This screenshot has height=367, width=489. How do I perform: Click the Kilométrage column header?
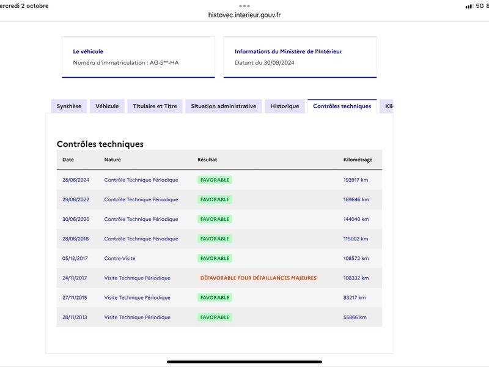click(358, 160)
